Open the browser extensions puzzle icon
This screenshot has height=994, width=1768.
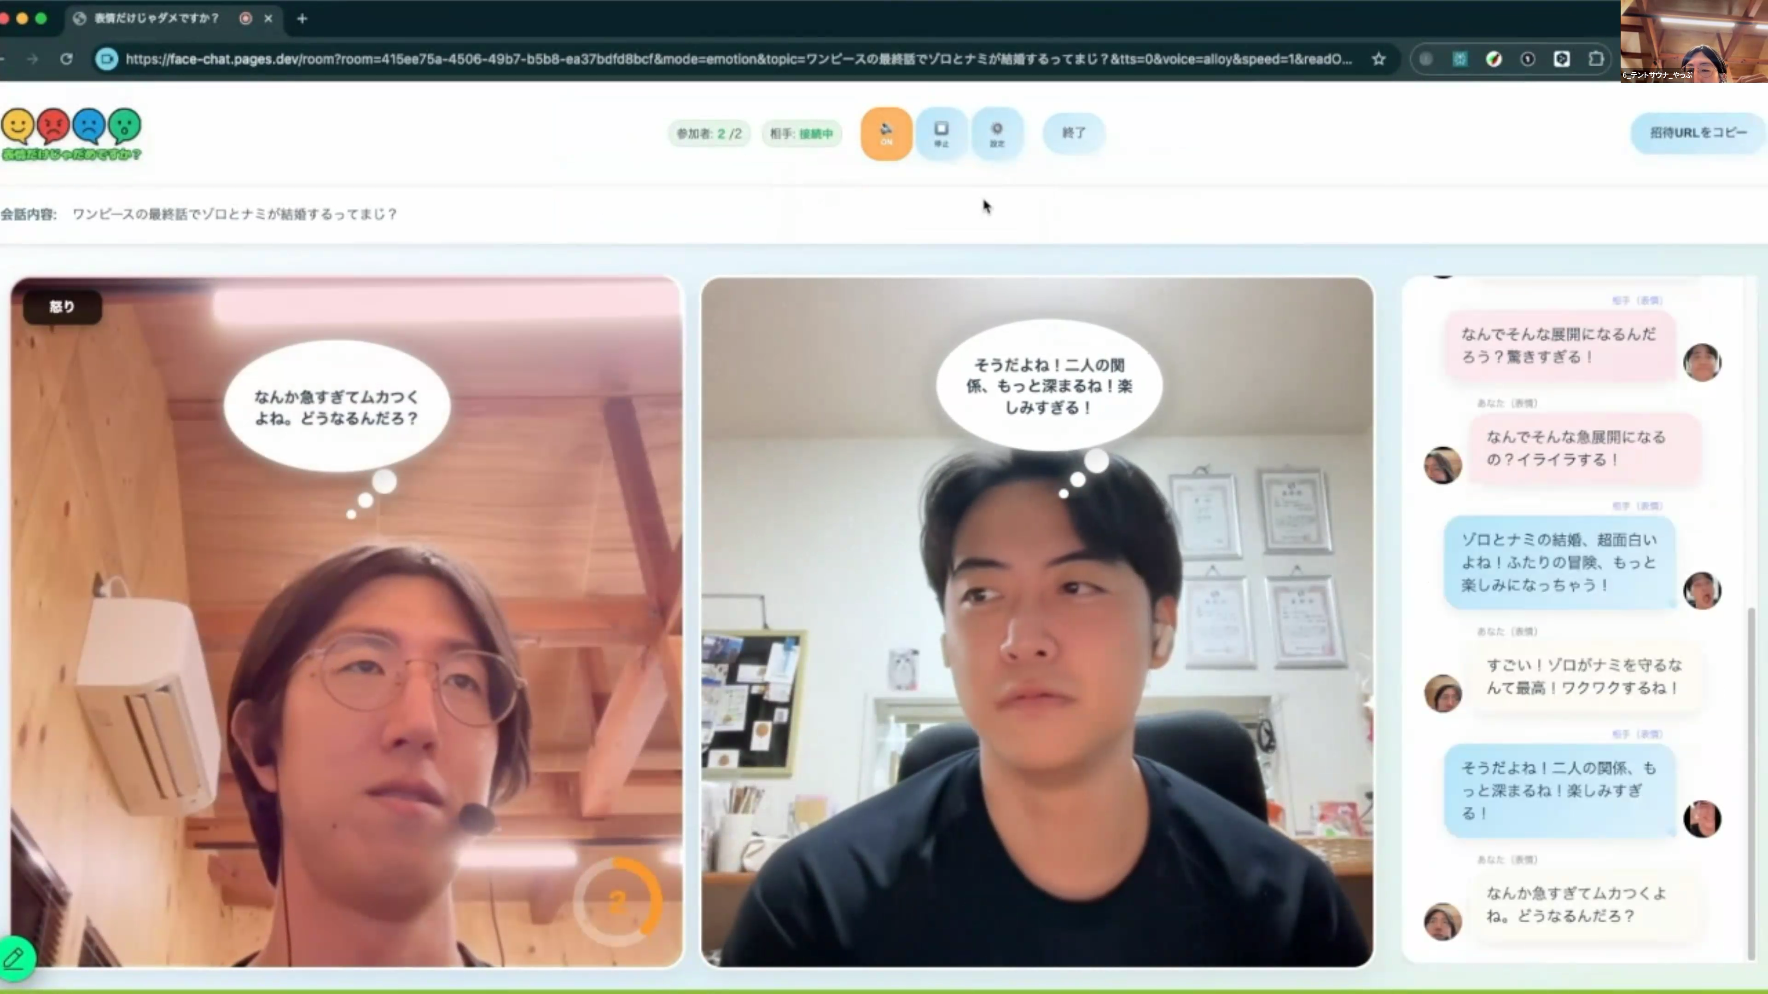point(1596,59)
